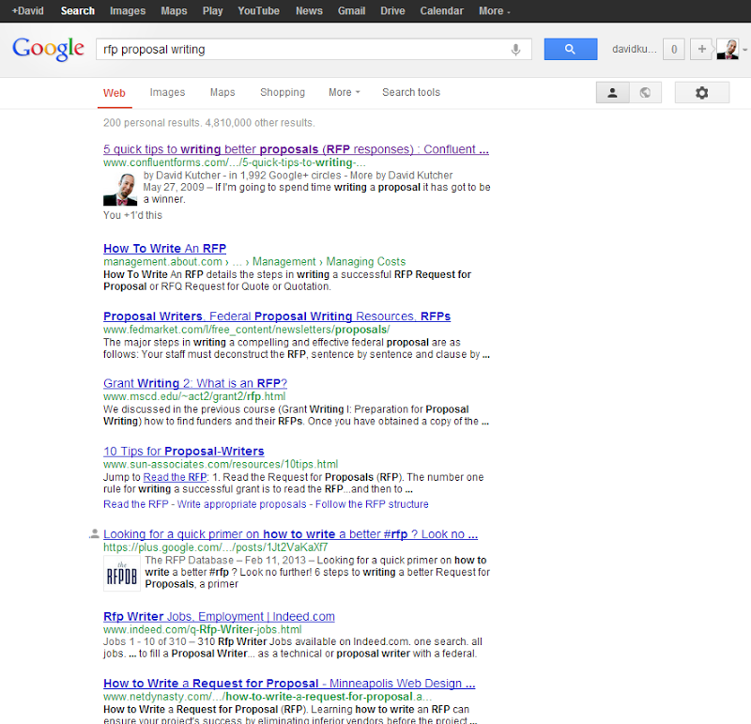This screenshot has height=724, width=751.
Task: Open News from the top bar
Action: [x=309, y=11]
